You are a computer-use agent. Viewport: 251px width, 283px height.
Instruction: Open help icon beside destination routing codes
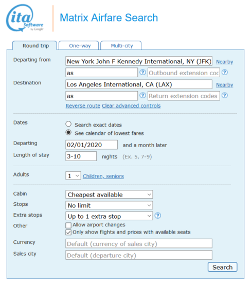[143, 95]
